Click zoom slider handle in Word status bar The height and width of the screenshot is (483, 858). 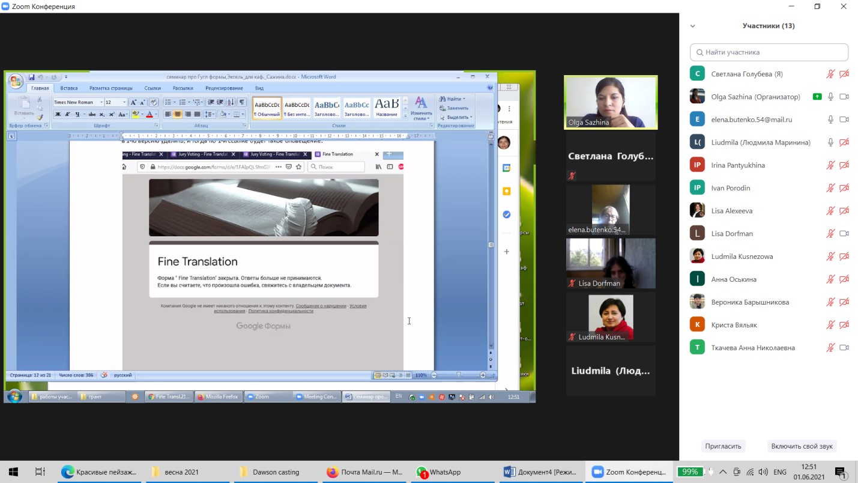coord(459,375)
